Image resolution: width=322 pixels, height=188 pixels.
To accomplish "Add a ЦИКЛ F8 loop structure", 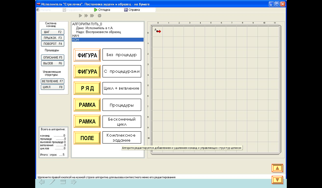I will pyautogui.click(x=53, y=87).
